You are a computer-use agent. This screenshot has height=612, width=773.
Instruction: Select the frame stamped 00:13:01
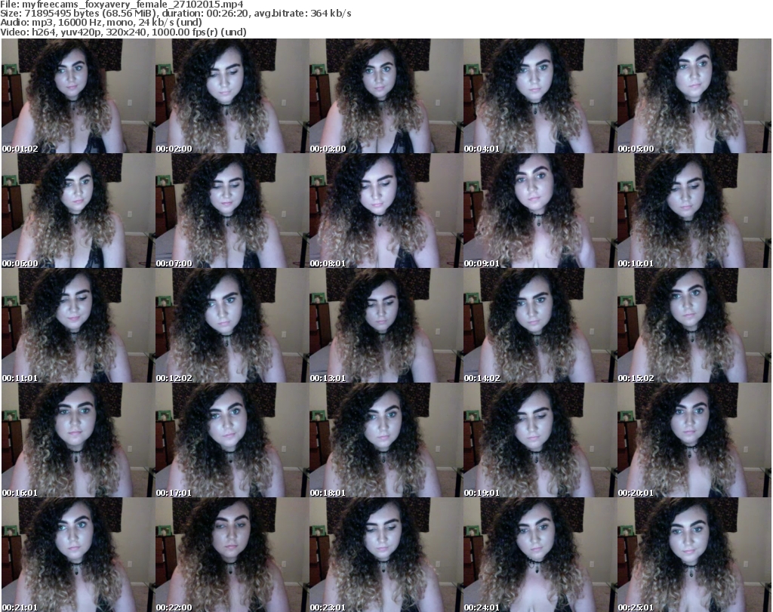[x=386, y=326]
